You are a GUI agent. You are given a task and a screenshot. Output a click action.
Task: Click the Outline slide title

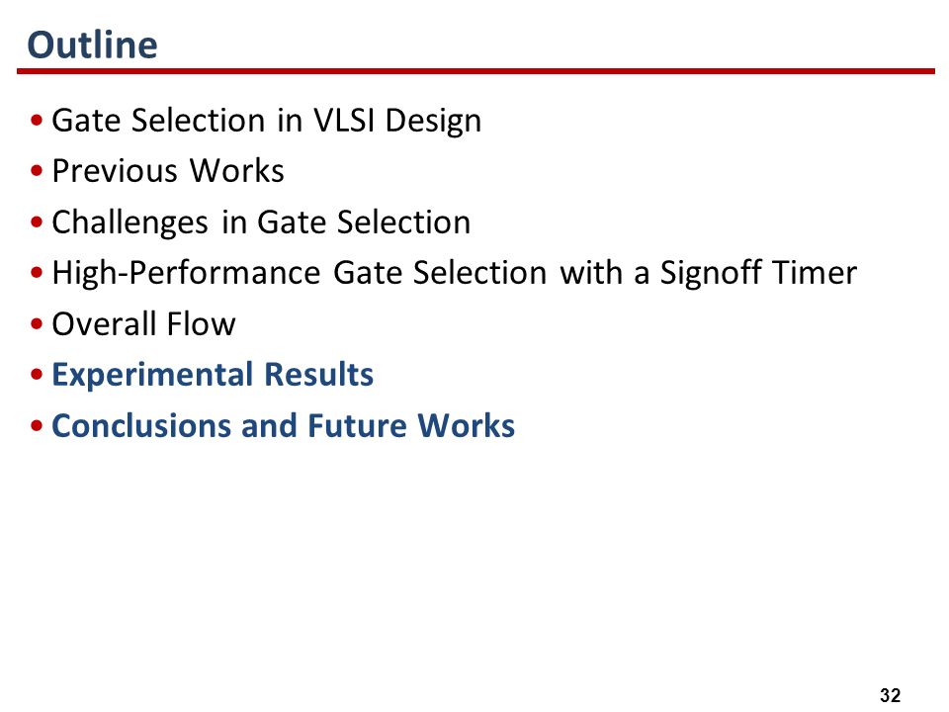tap(92, 44)
